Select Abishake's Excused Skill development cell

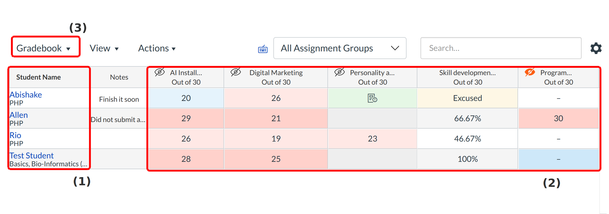467,98
